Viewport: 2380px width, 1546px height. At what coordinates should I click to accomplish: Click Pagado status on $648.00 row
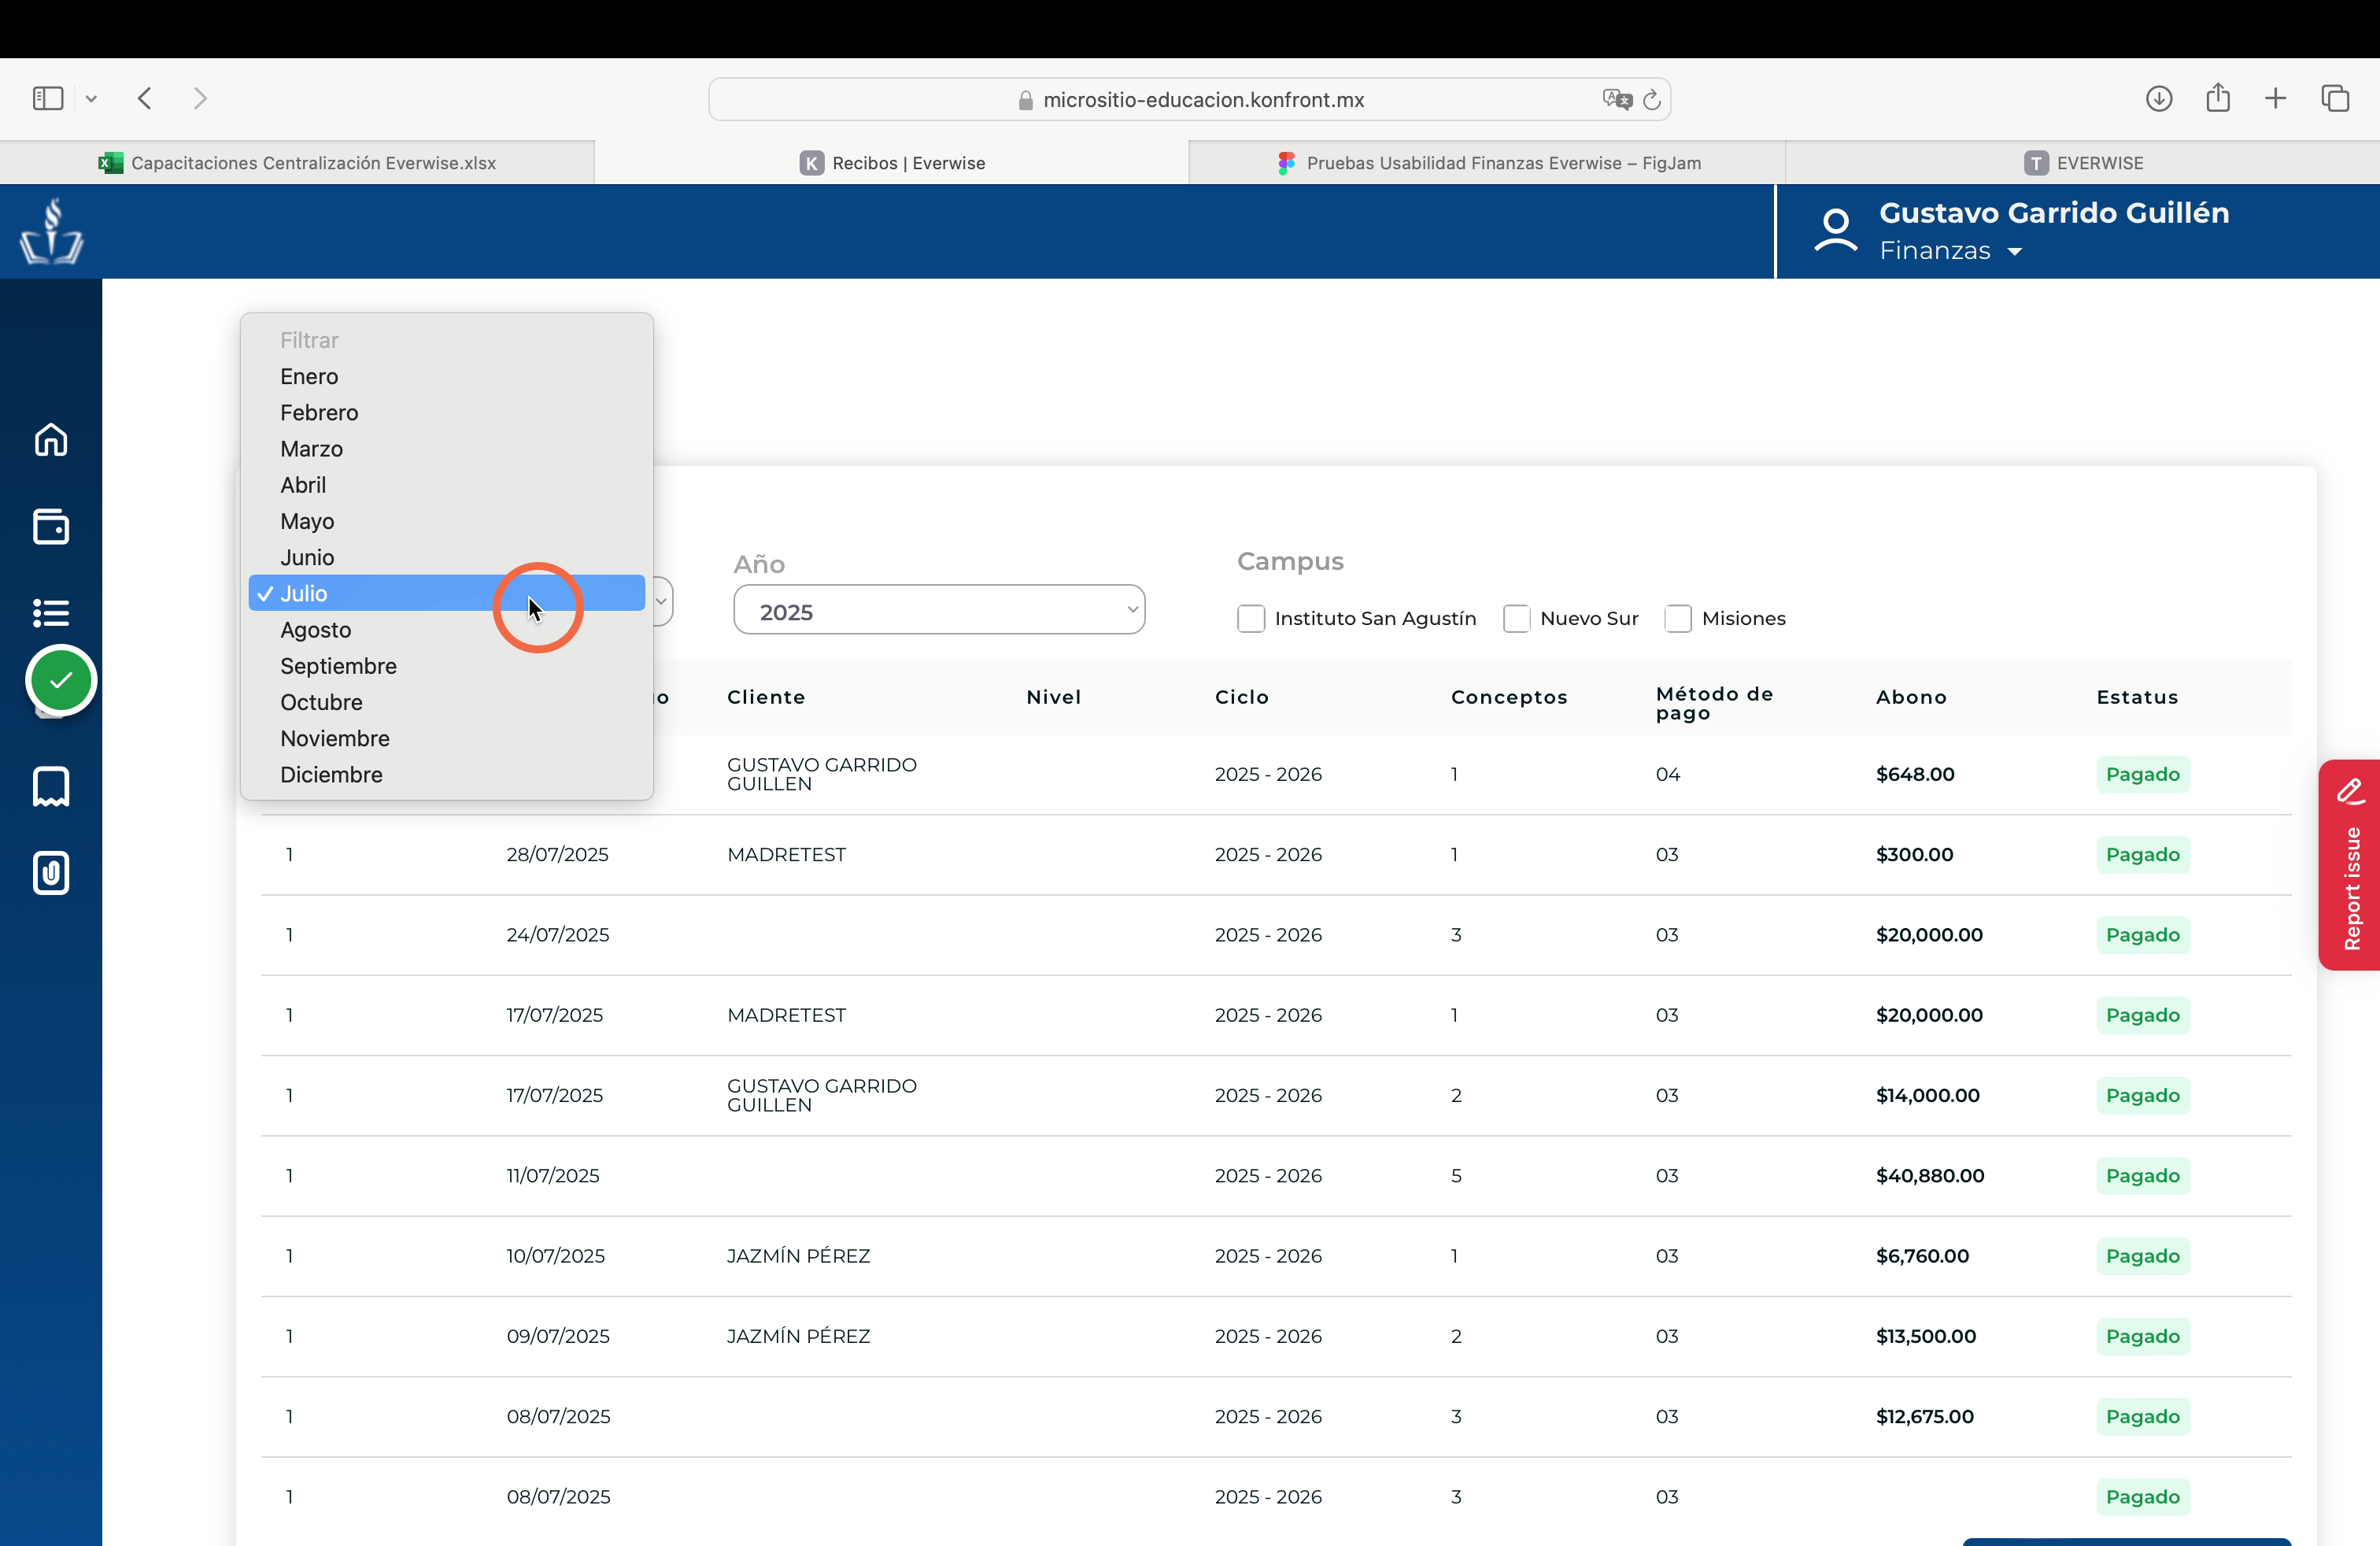[2143, 774]
